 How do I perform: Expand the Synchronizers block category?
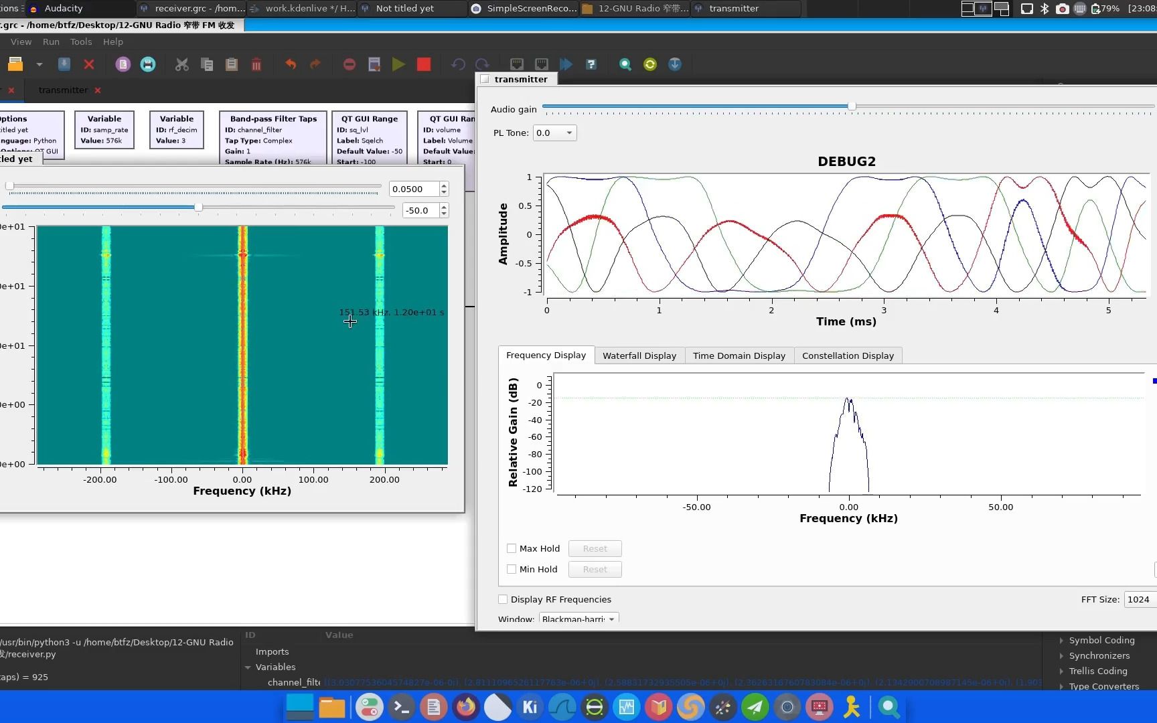pos(1061,656)
